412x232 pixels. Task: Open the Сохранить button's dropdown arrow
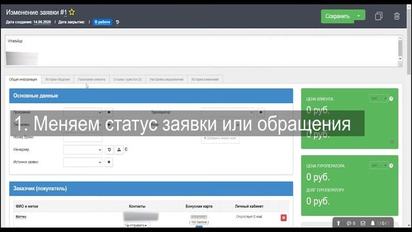(359, 15)
